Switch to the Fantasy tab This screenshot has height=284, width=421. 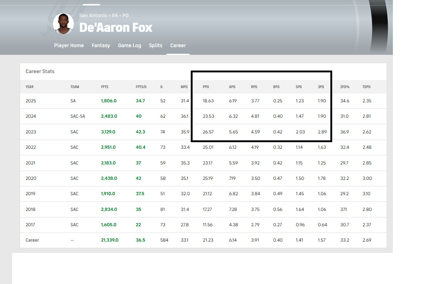pyautogui.click(x=100, y=46)
